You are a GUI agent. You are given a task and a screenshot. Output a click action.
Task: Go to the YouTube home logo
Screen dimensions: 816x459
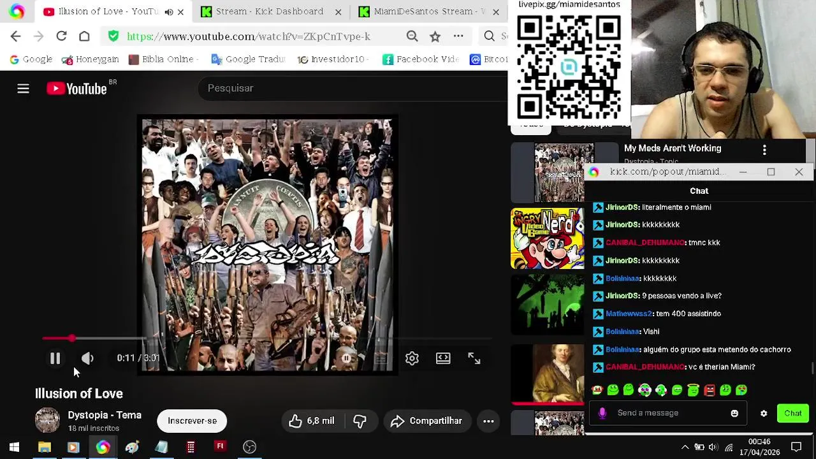coord(76,89)
